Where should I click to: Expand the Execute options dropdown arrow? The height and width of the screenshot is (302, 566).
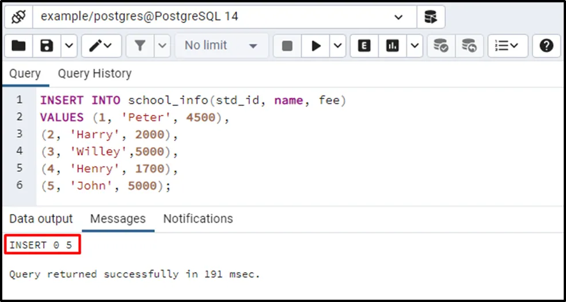tap(337, 46)
